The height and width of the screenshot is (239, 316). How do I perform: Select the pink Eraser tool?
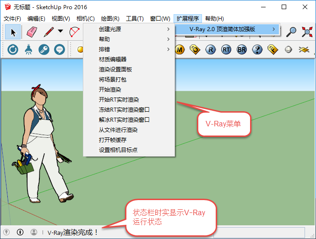point(32,32)
